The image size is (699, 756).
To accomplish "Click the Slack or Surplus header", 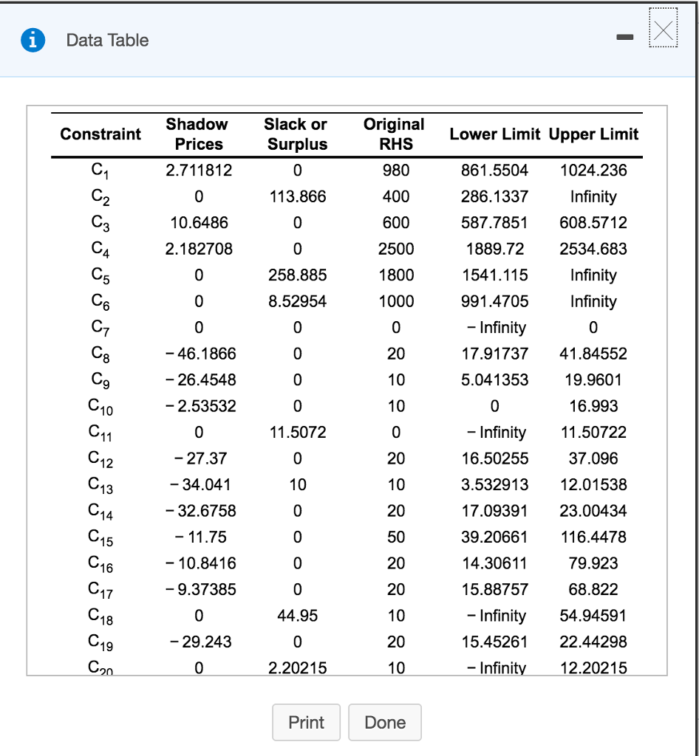I will coord(295,134).
